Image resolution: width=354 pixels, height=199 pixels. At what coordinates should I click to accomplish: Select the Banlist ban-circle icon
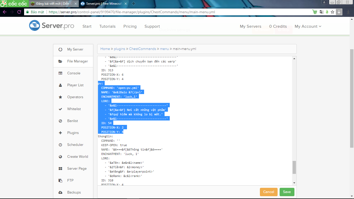click(60, 121)
